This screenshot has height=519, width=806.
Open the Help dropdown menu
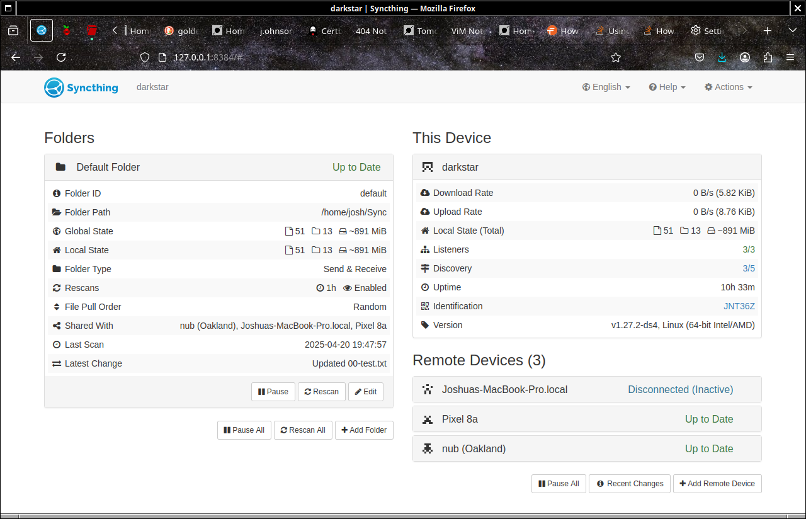(667, 87)
